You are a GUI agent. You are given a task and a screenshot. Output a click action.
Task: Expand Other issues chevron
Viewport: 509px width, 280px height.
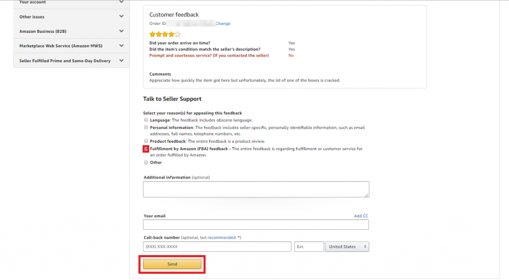(121, 16)
